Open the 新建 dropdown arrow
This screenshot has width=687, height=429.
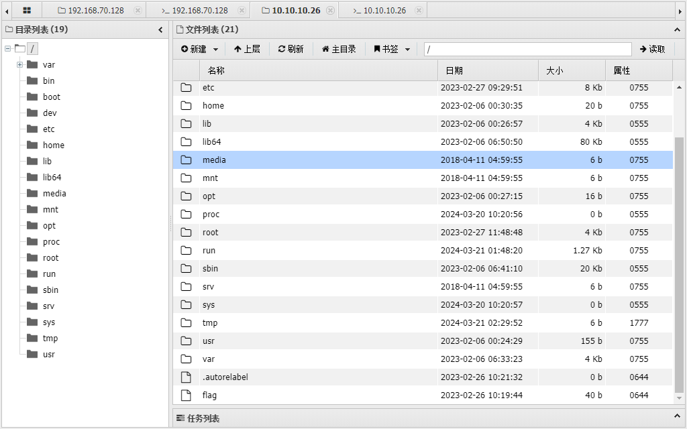[x=215, y=50]
